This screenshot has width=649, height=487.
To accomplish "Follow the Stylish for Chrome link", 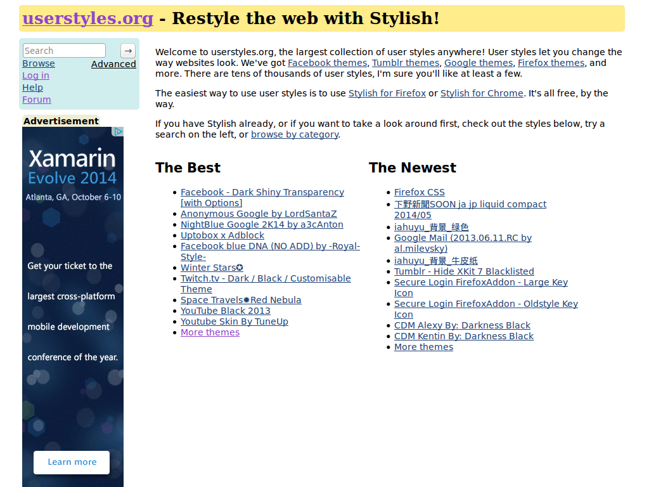I will (482, 93).
